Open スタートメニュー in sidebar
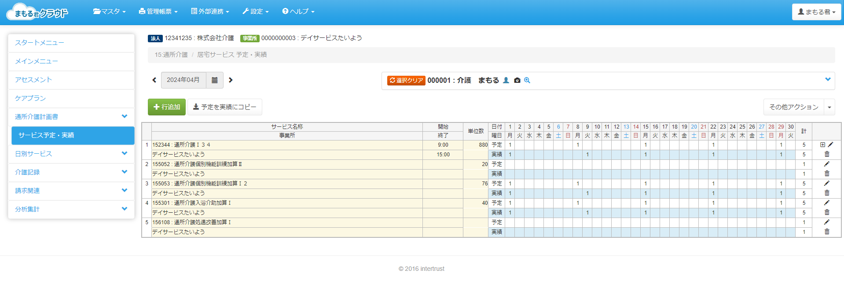844x292 pixels. pyautogui.click(x=71, y=43)
